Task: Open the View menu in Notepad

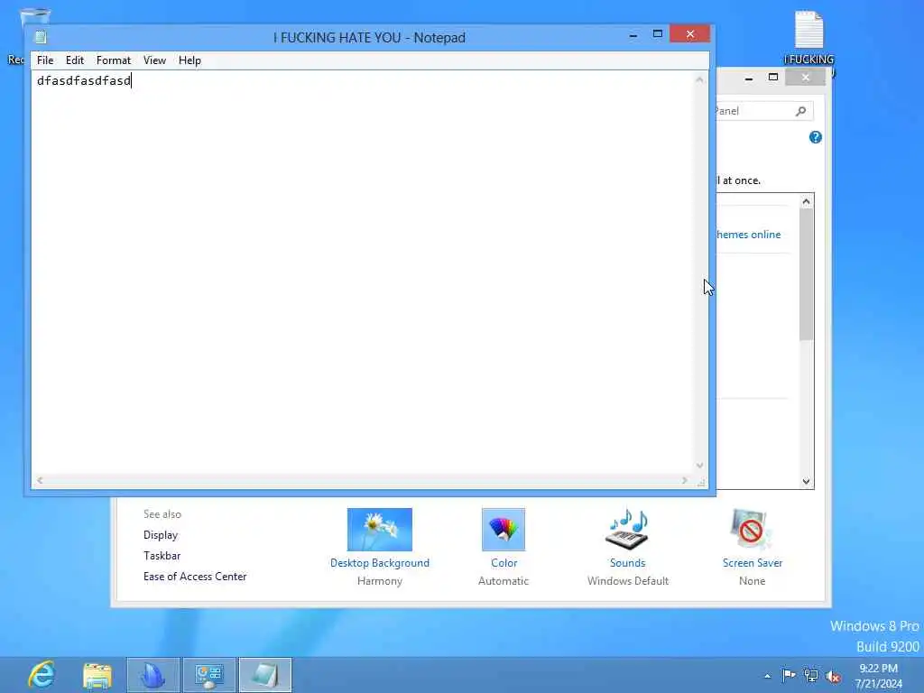Action: [154, 60]
